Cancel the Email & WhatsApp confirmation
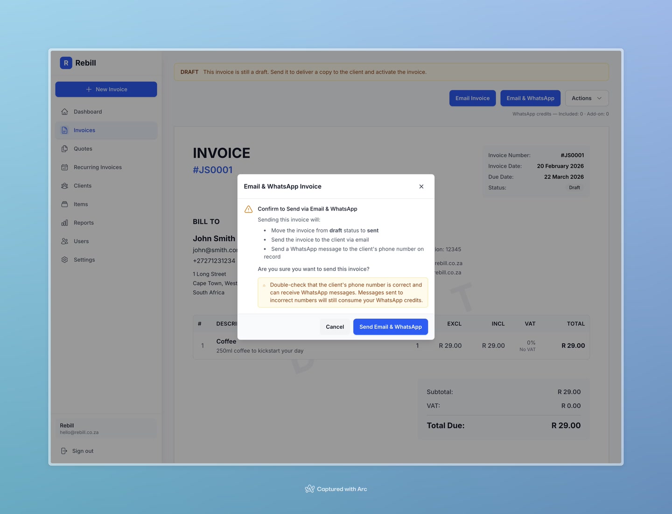The width and height of the screenshot is (672, 514). tap(335, 327)
